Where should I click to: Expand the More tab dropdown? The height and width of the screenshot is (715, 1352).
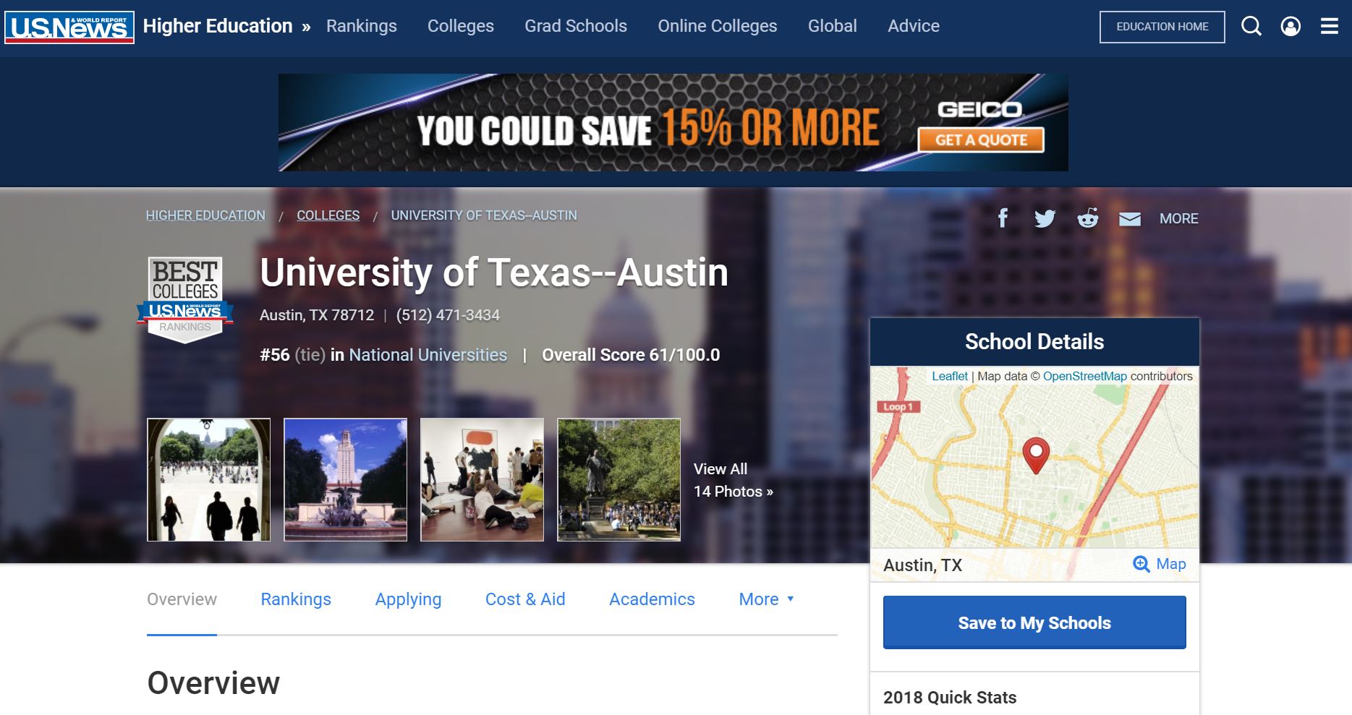766,599
